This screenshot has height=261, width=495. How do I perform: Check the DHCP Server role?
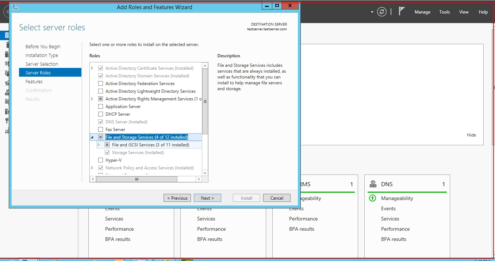pos(101,114)
